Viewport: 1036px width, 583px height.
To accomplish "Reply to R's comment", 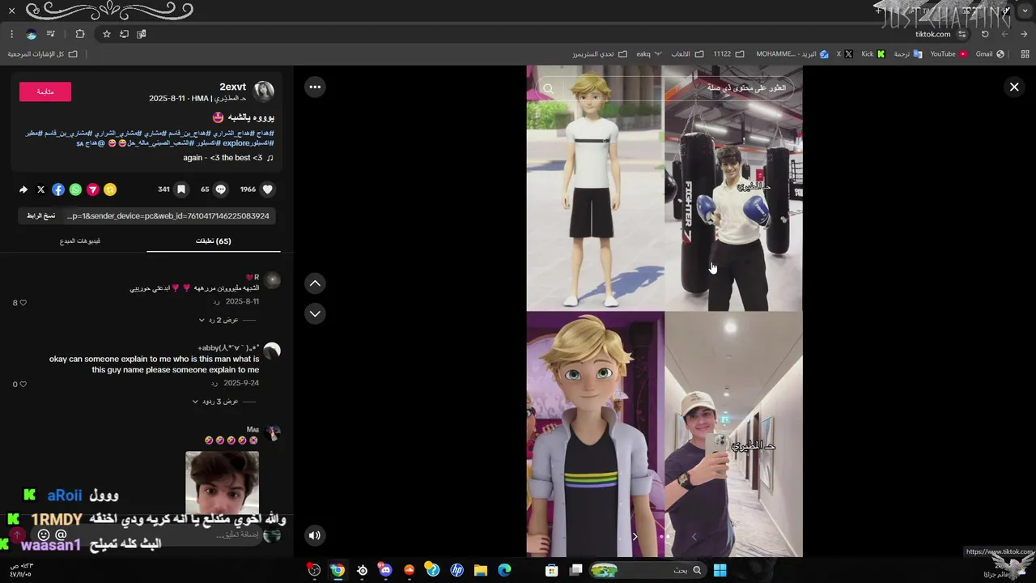I will click(216, 302).
